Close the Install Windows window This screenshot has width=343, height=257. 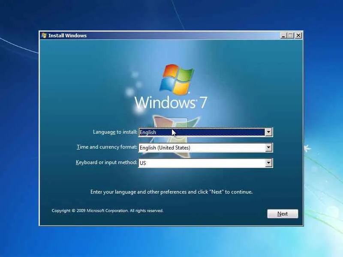pyautogui.click(x=298, y=36)
